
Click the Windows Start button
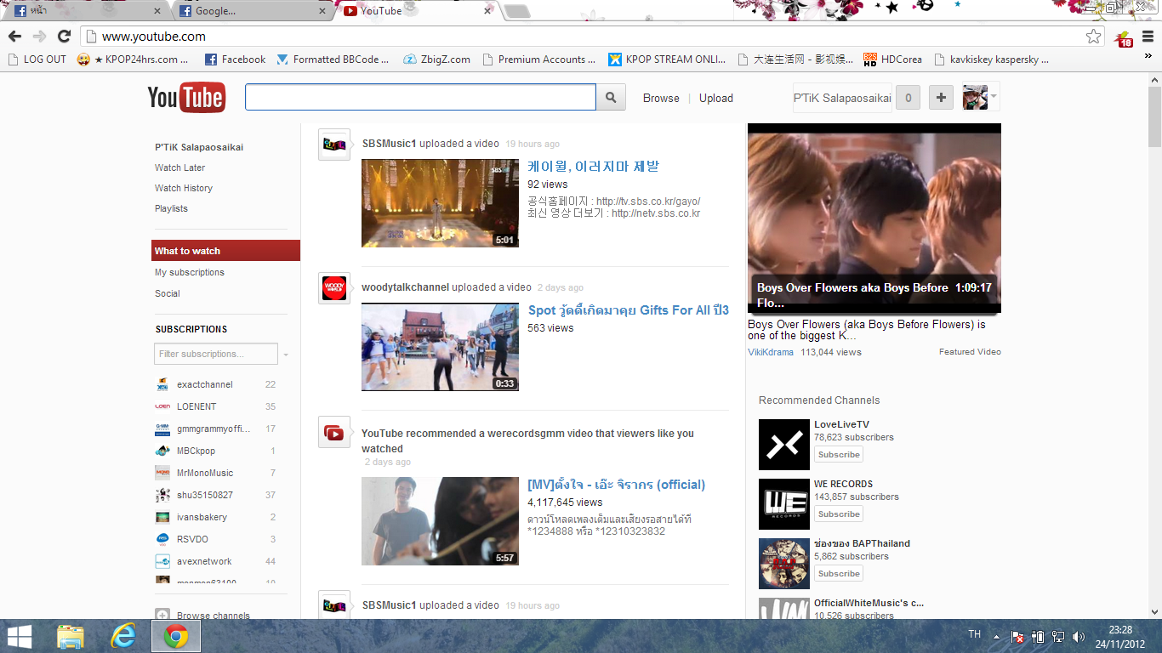[19, 636]
